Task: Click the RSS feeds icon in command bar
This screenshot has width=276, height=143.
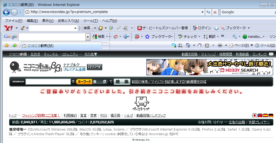Action: tap(207, 46)
